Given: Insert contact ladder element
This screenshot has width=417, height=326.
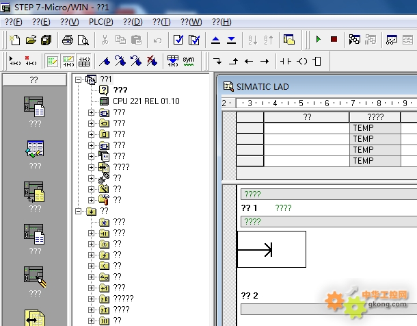Looking at the screenshot, I should click(x=286, y=62).
